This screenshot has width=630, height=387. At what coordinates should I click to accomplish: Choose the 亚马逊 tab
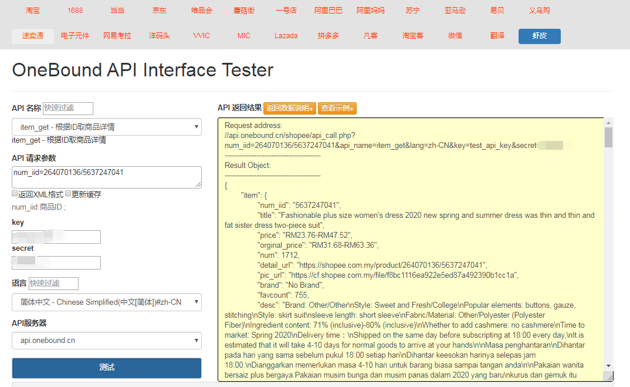(x=455, y=11)
